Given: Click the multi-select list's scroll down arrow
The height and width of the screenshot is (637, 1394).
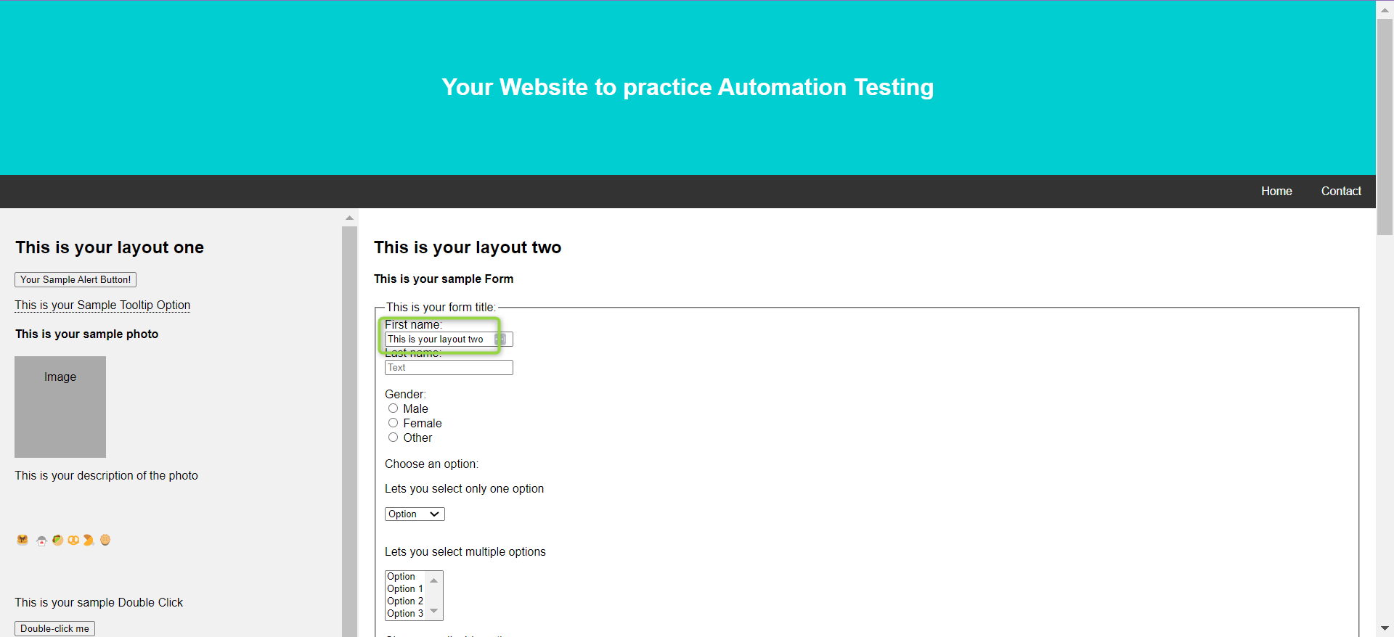Looking at the screenshot, I should (x=434, y=612).
